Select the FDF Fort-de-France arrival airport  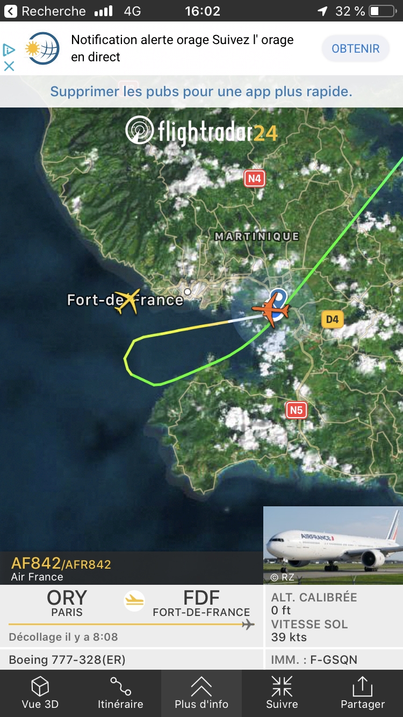(201, 603)
